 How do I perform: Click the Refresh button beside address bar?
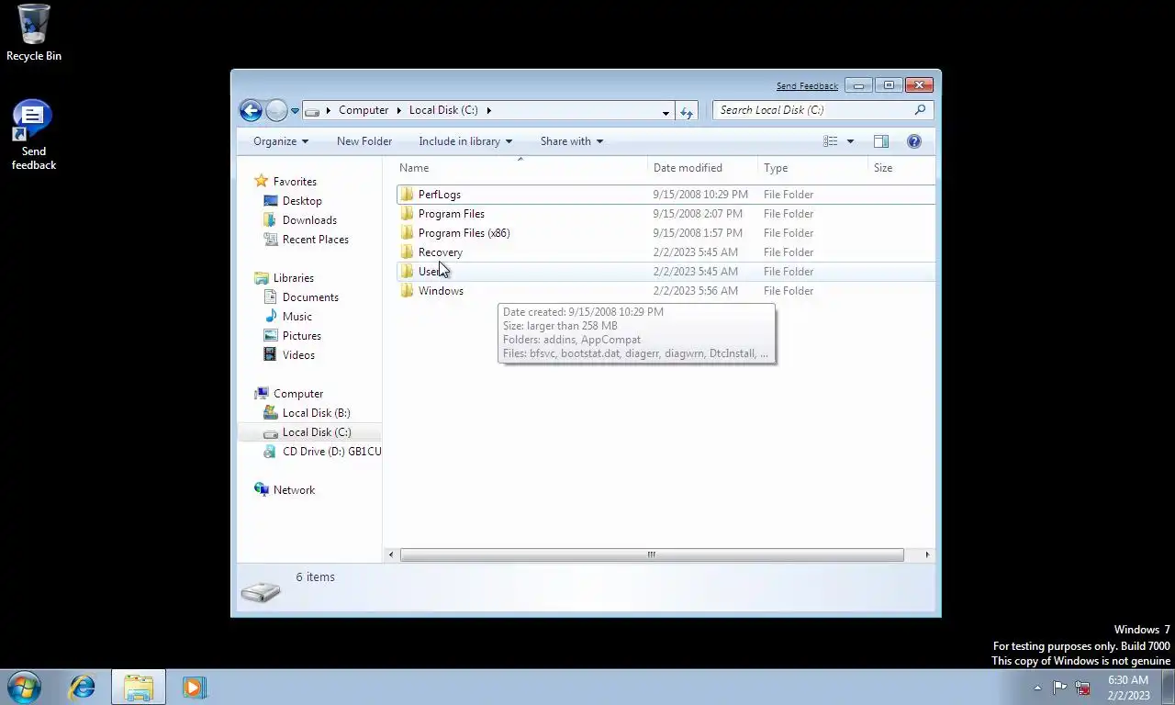(x=687, y=111)
